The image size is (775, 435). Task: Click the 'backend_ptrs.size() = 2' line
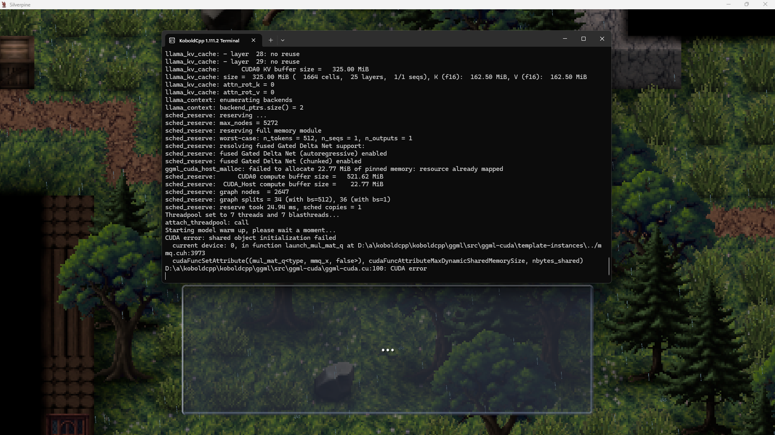pos(234,108)
